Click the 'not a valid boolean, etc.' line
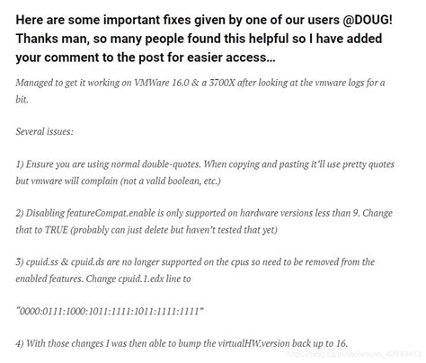The image size is (426, 363). click(118, 181)
